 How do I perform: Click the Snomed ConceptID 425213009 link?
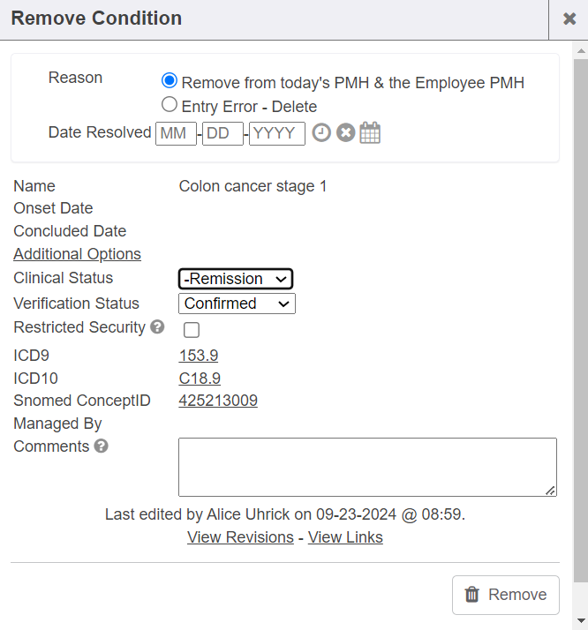click(x=218, y=401)
